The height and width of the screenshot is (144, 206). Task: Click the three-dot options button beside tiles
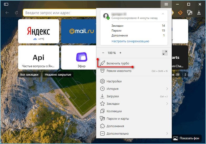pos(185,75)
